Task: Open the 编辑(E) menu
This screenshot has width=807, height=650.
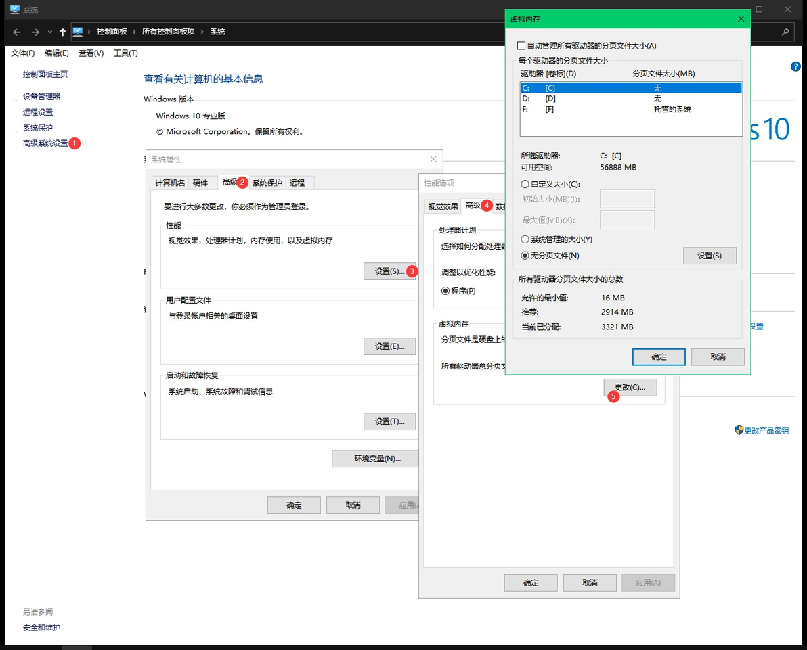Action: [x=57, y=53]
